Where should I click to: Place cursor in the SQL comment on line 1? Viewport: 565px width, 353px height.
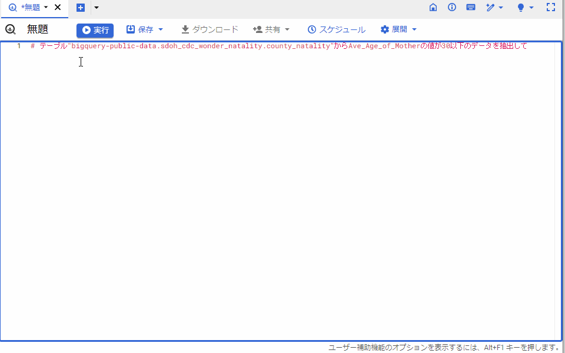235,45
